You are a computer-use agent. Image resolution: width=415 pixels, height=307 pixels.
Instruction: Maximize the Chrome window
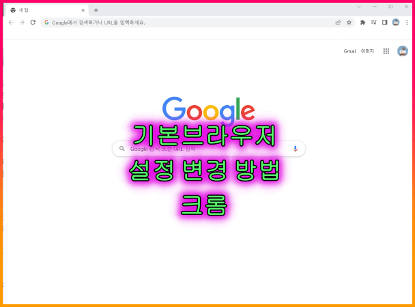(x=390, y=7)
